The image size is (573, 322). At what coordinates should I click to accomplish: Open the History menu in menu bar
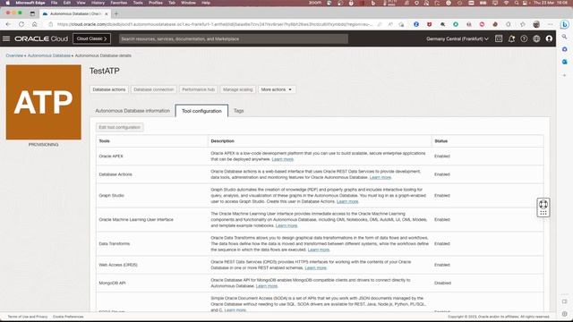coord(98,3)
